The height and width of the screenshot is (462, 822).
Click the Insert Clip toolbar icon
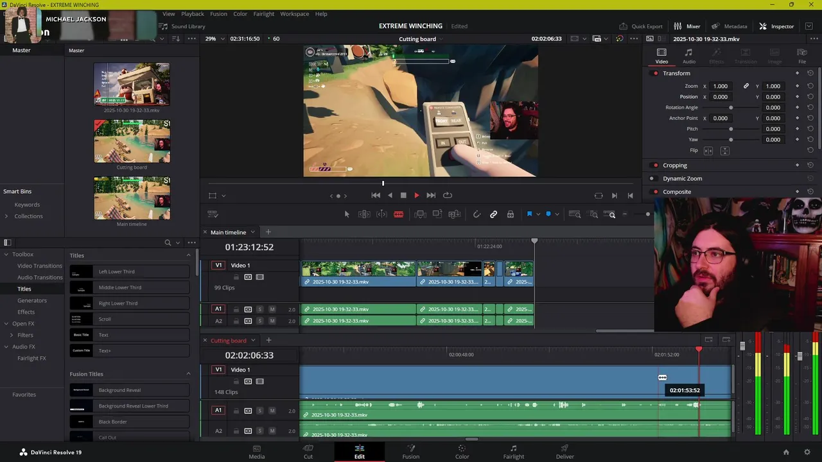[x=420, y=214]
